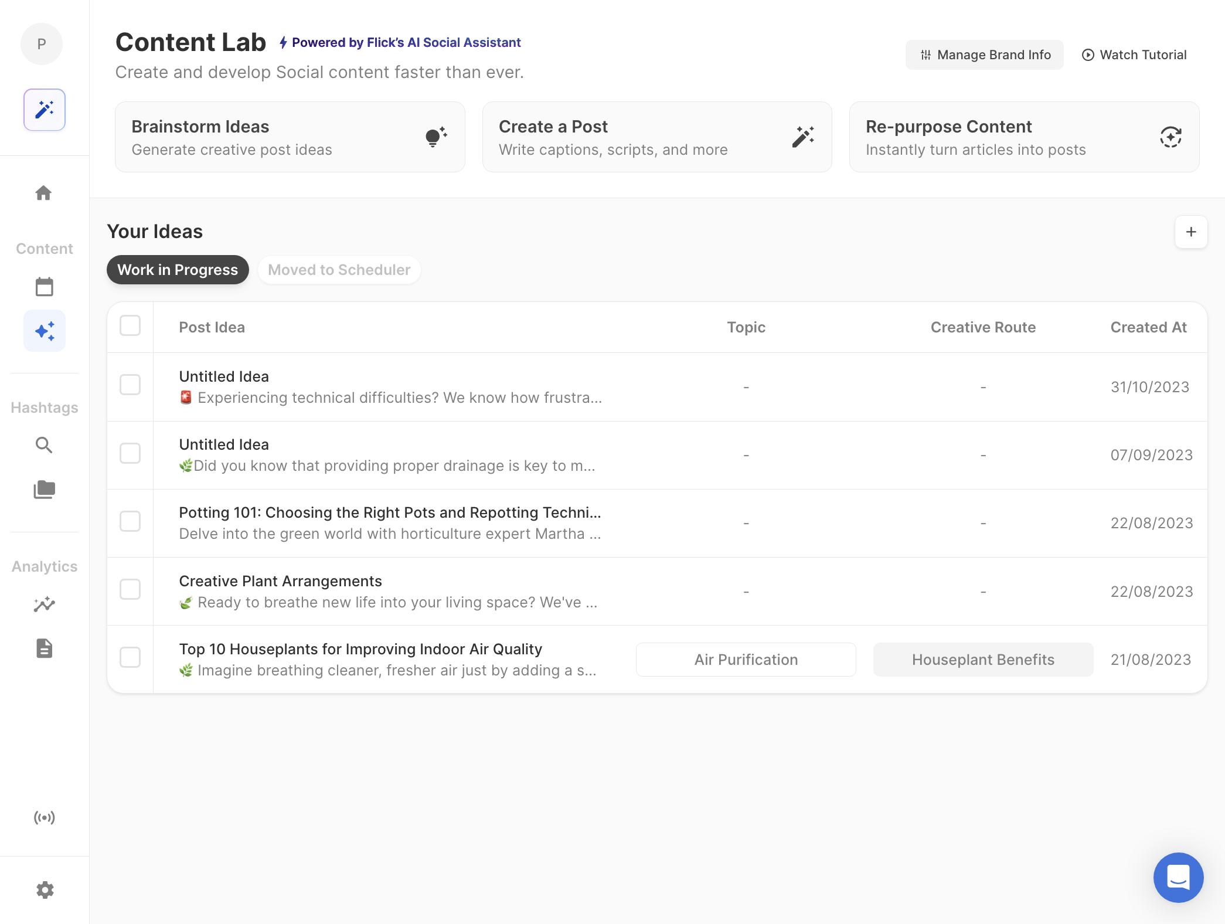Click the wand icon on Create a Post

pyautogui.click(x=803, y=137)
